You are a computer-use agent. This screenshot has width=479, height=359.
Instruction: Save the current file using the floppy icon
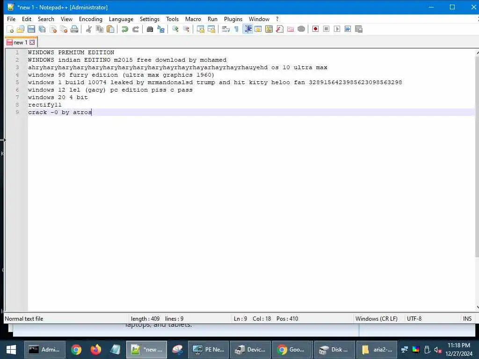31,29
